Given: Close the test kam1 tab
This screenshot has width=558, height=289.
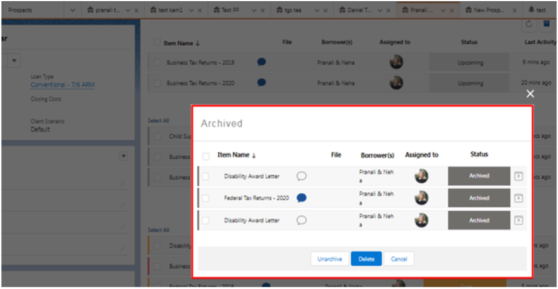Looking at the screenshot, I should click(x=200, y=11).
